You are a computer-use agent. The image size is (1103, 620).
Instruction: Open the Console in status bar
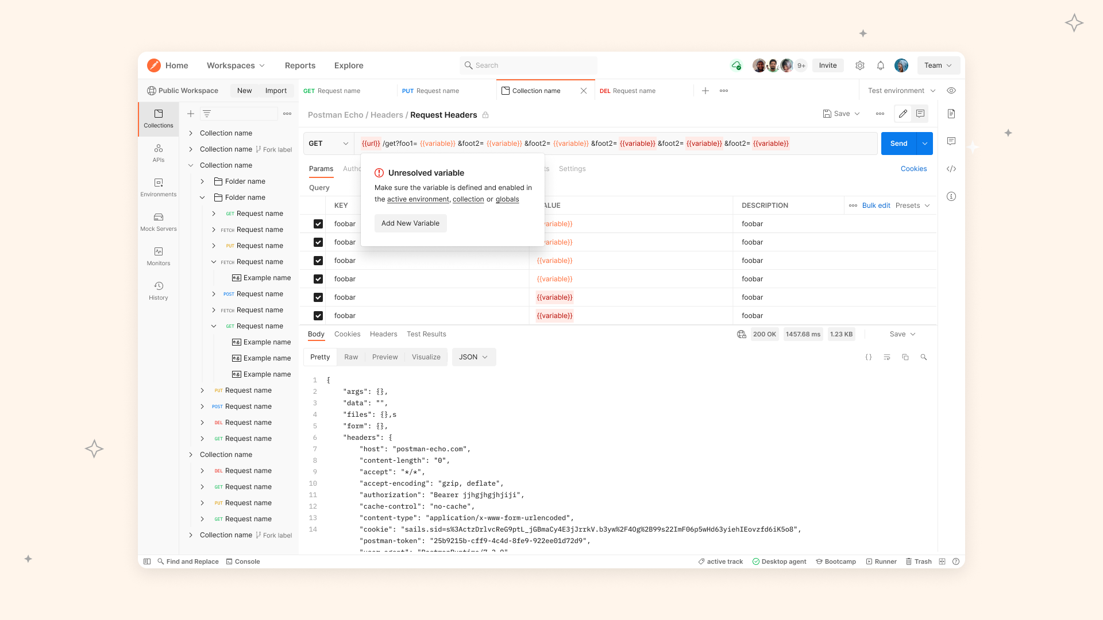click(243, 561)
